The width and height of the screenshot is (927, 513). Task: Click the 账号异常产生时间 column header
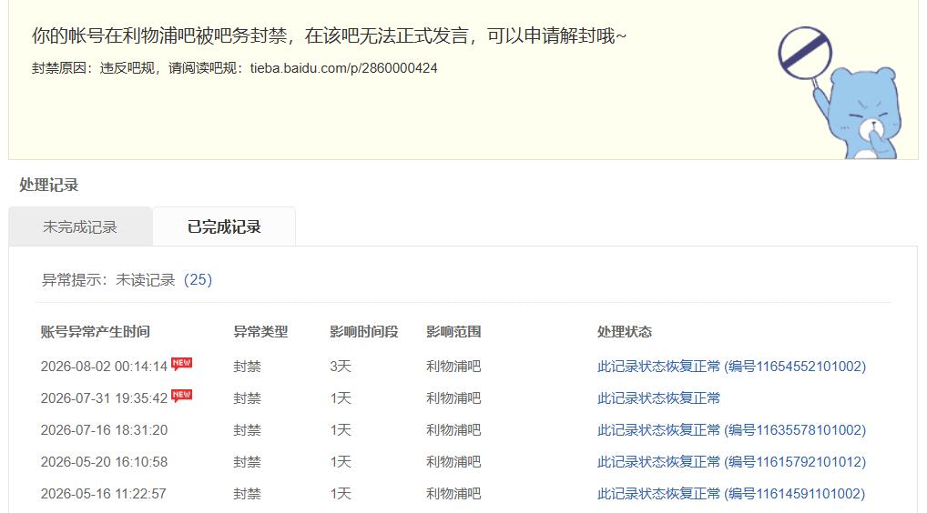coord(96,332)
